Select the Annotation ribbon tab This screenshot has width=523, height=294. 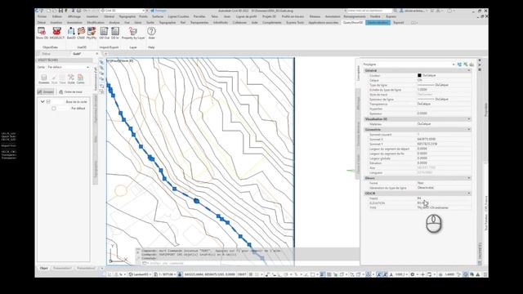[74, 23]
